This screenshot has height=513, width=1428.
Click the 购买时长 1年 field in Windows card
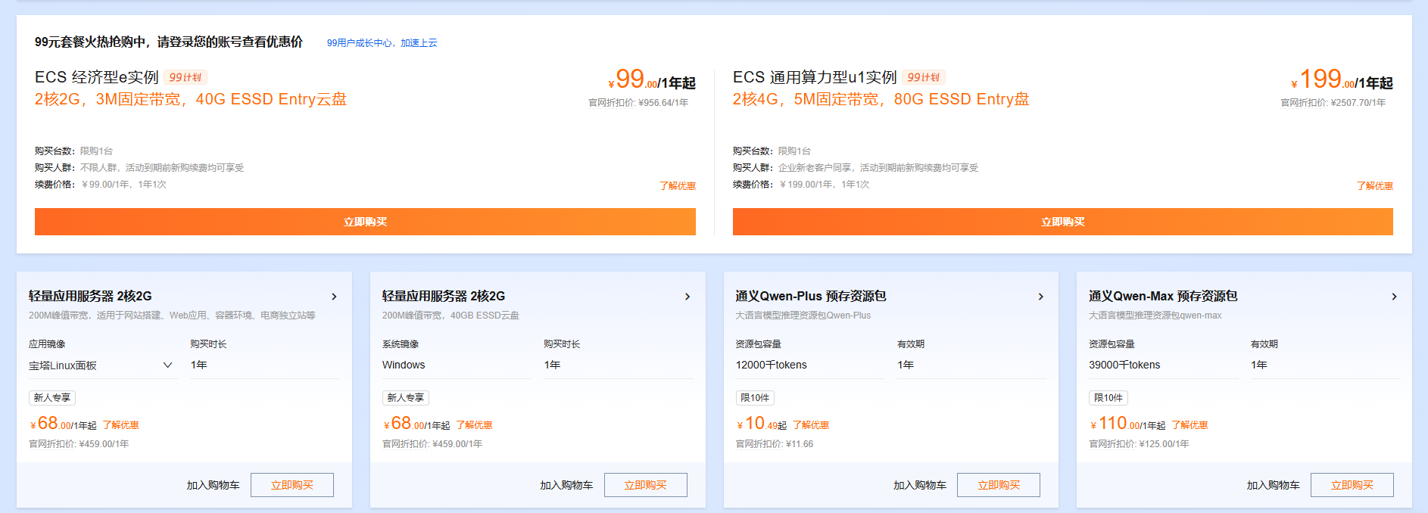618,365
